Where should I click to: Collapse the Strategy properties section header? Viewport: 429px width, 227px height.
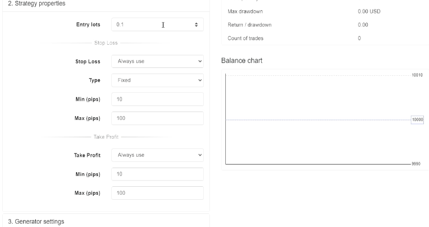(36, 4)
